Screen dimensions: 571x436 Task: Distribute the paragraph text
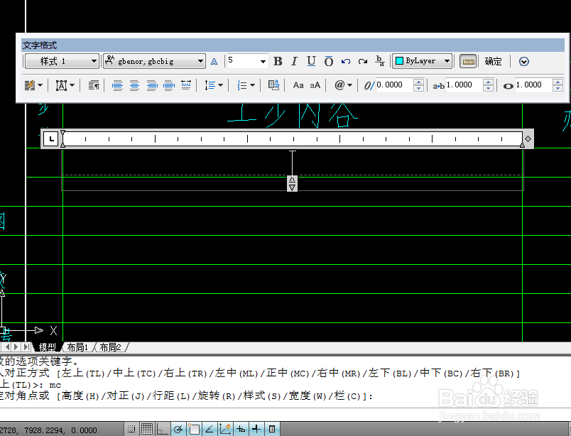point(186,86)
